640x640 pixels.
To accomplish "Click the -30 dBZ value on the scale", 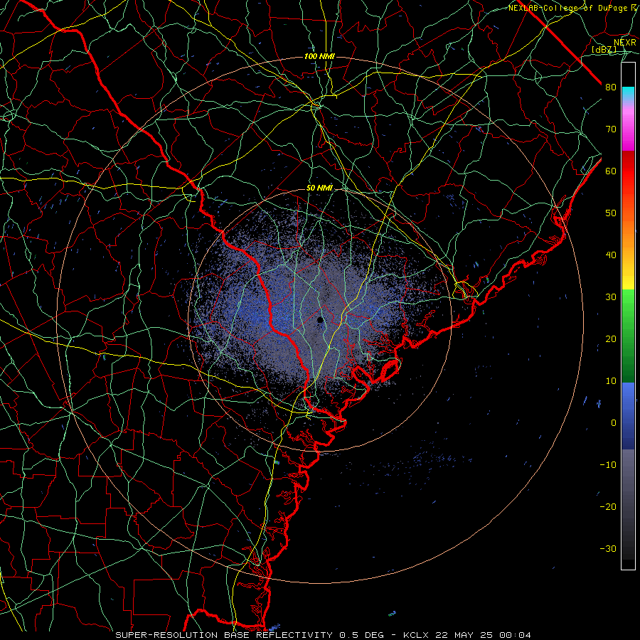I will [x=608, y=548].
